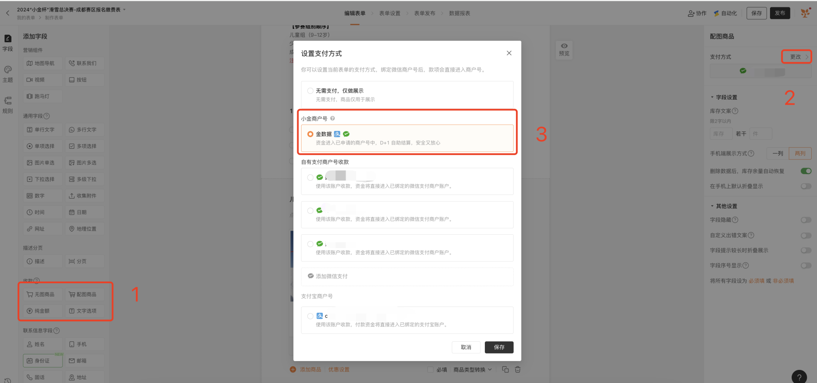Add the 单行文字 single-line text field

[43, 130]
